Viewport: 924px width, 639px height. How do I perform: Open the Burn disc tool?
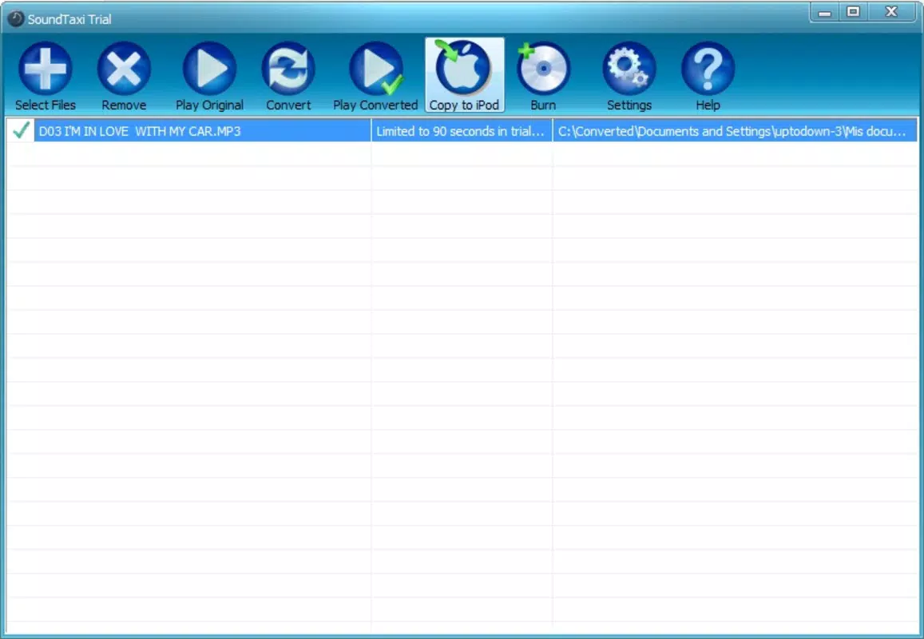click(x=543, y=76)
